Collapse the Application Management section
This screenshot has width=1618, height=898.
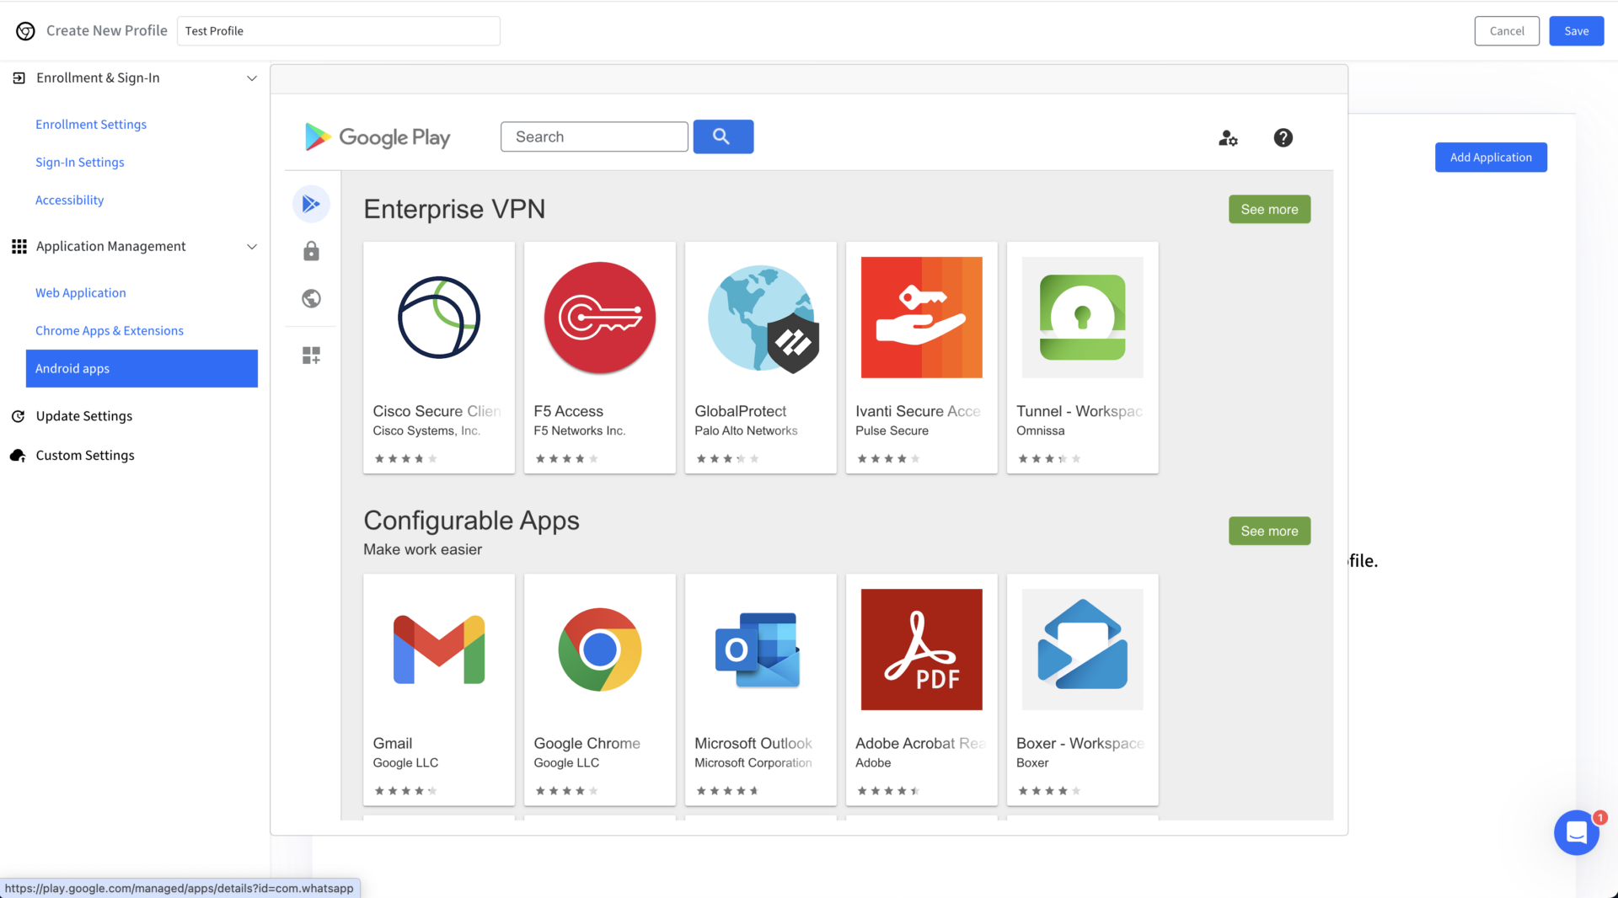click(252, 247)
